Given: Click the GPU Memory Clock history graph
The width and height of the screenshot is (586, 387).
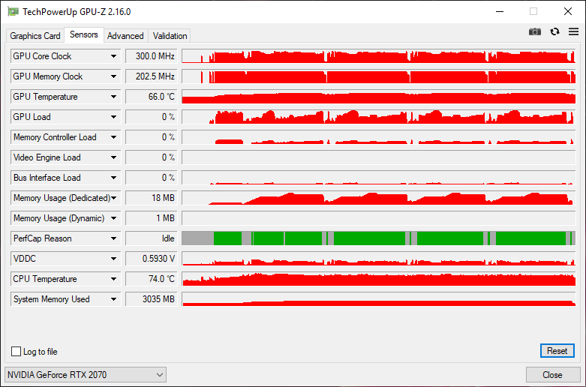Looking at the screenshot, I should pyautogui.click(x=379, y=76).
